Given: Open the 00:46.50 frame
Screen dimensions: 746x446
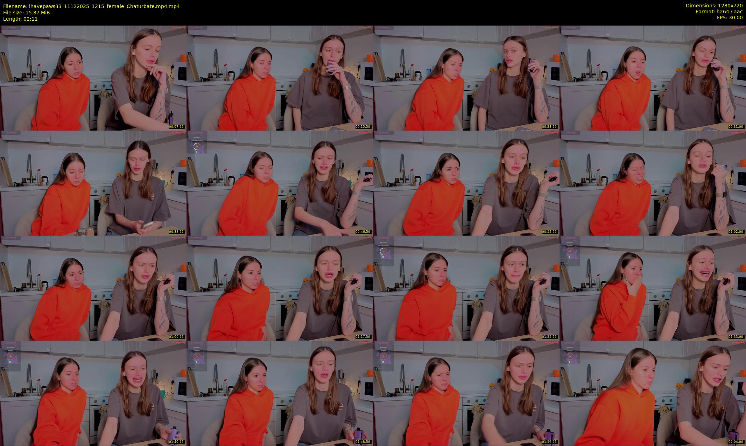Looking at the screenshot, I should point(280,183).
